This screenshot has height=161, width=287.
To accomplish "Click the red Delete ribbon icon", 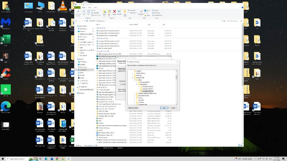I will click(114, 13).
